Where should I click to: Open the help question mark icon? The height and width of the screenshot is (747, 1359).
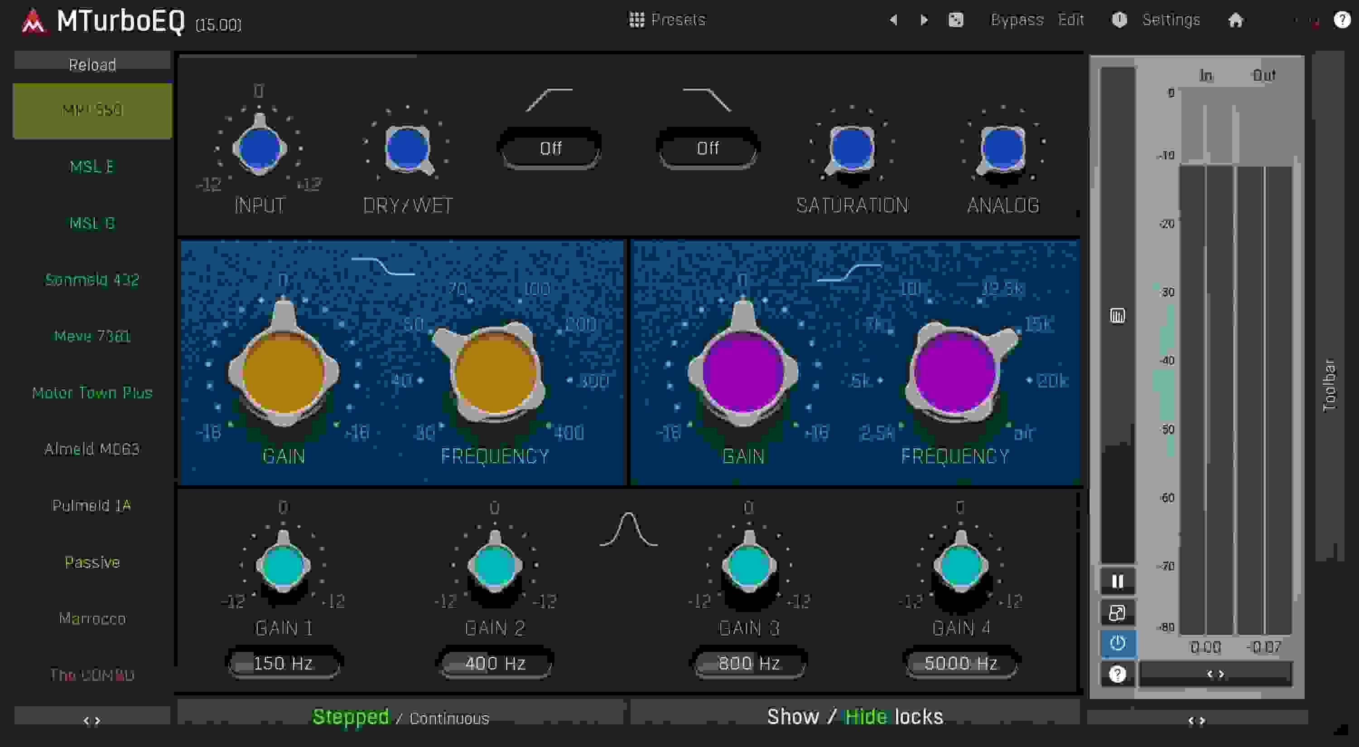tap(1343, 19)
